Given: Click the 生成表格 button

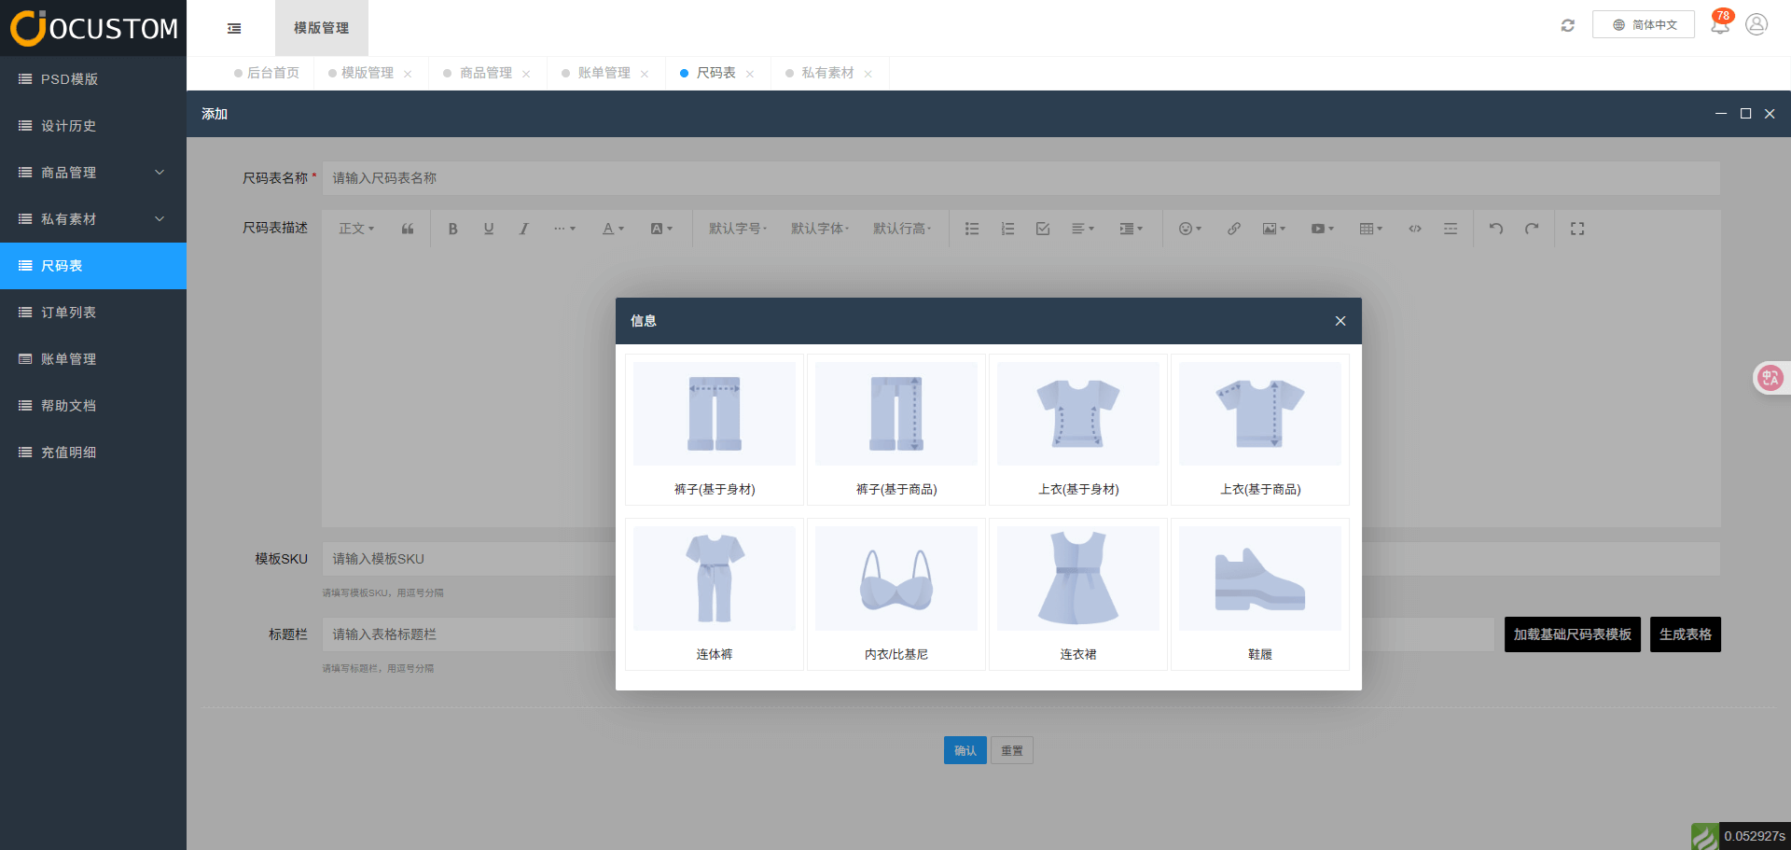Looking at the screenshot, I should (1685, 634).
